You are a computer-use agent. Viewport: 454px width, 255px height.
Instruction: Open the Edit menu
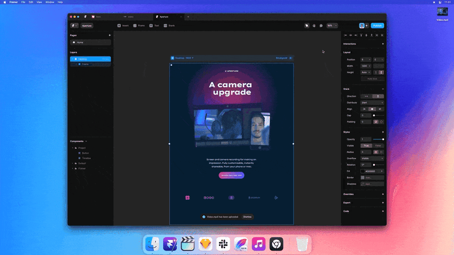coord(31,2)
